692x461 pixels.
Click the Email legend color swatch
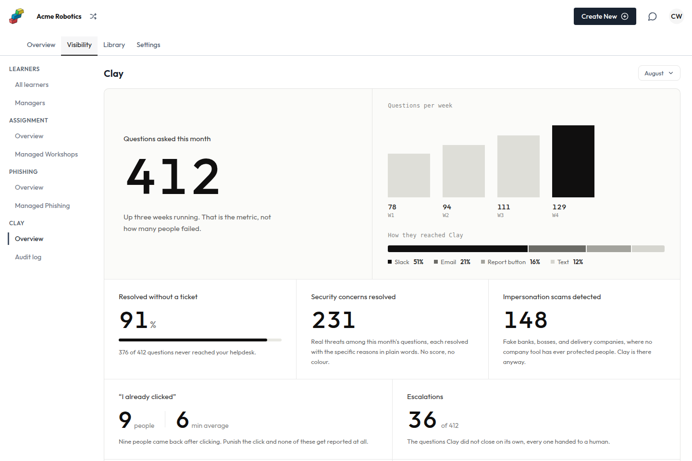click(x=436, y=262)
